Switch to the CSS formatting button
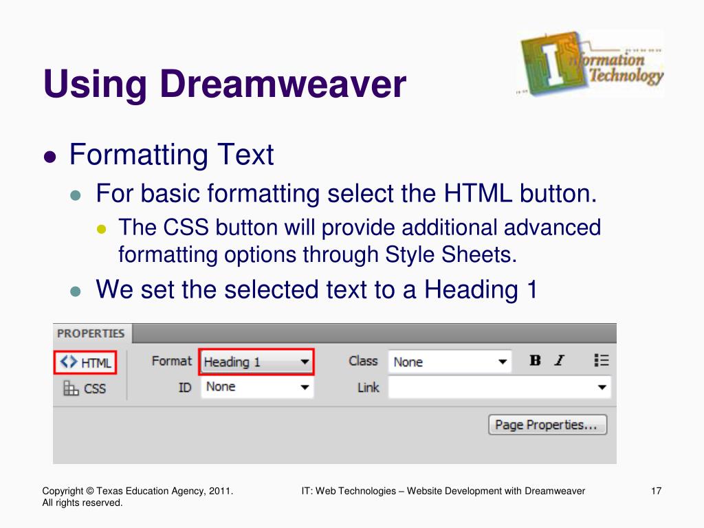This screenshot has width=704, height=528. [85, 388]
